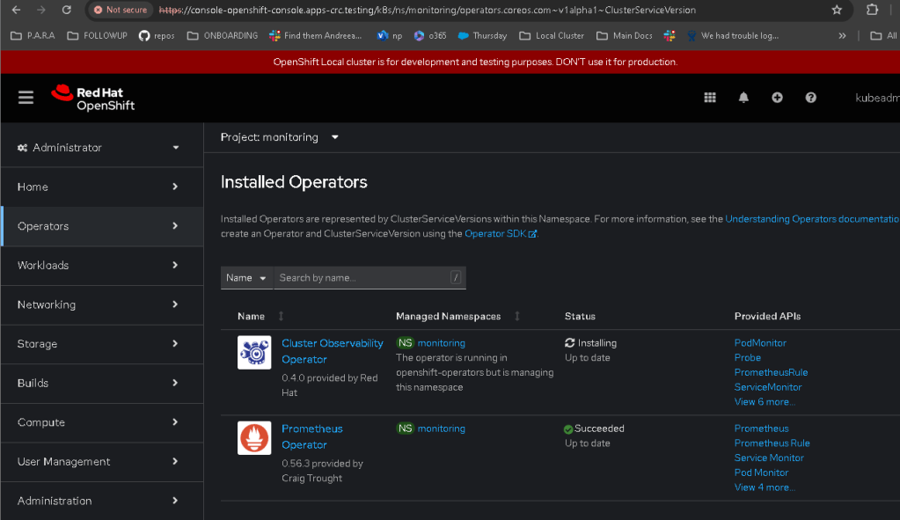Viewport: 900px width, 520px height.
Task: Open the kubeadmin user menu
Action: [x=877, y=98]
